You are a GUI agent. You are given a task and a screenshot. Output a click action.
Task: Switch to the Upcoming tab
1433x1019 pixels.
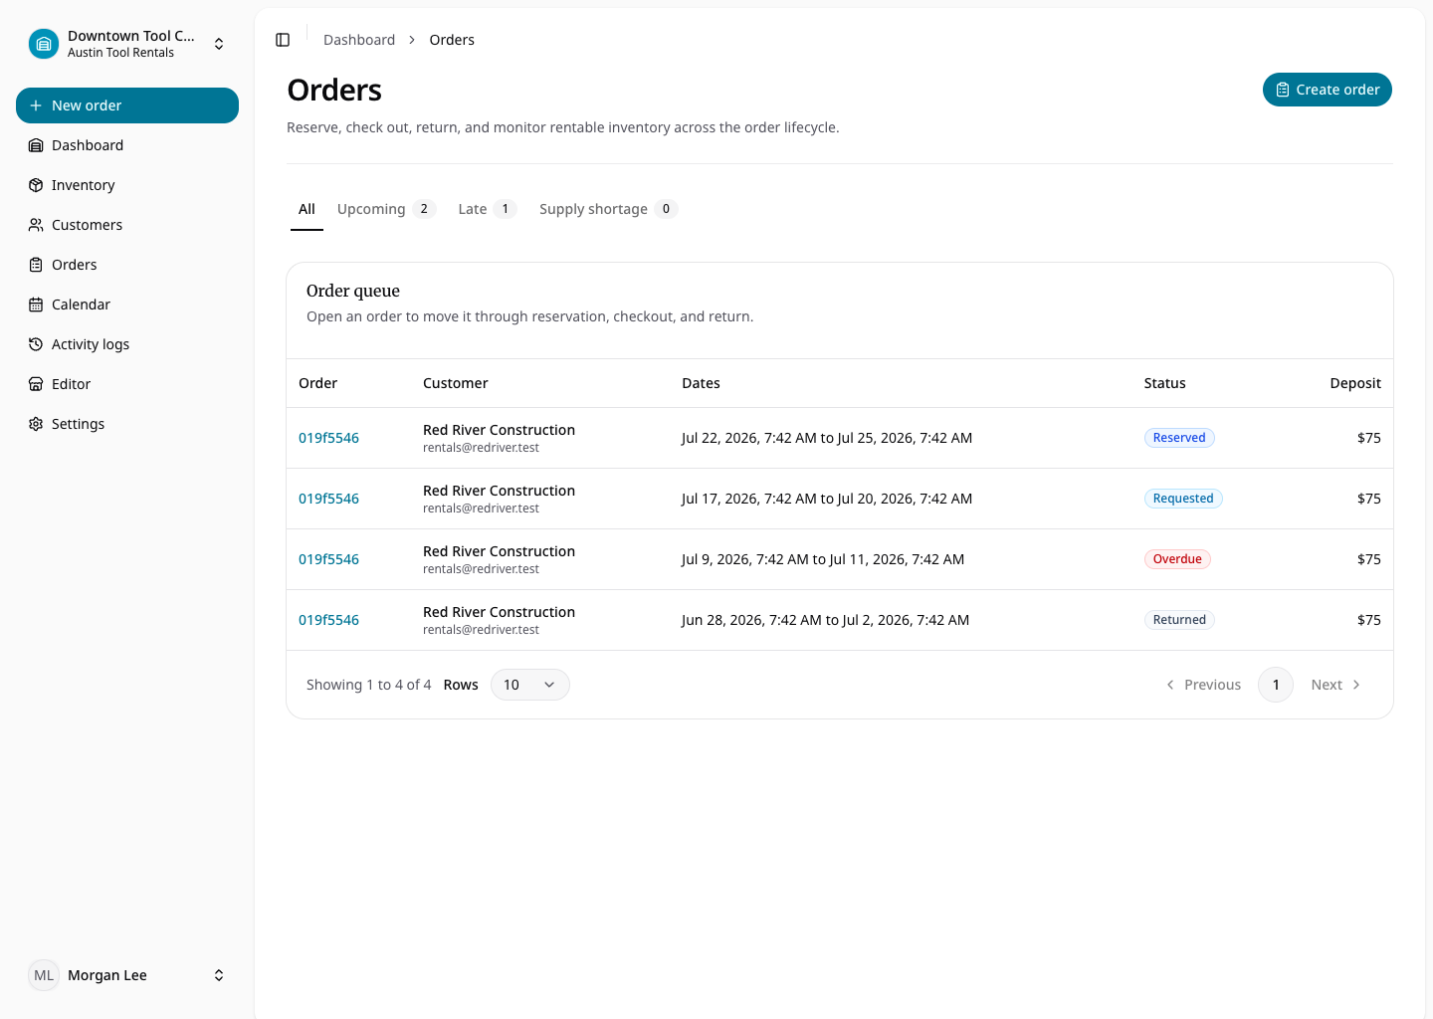pos(386,209)
